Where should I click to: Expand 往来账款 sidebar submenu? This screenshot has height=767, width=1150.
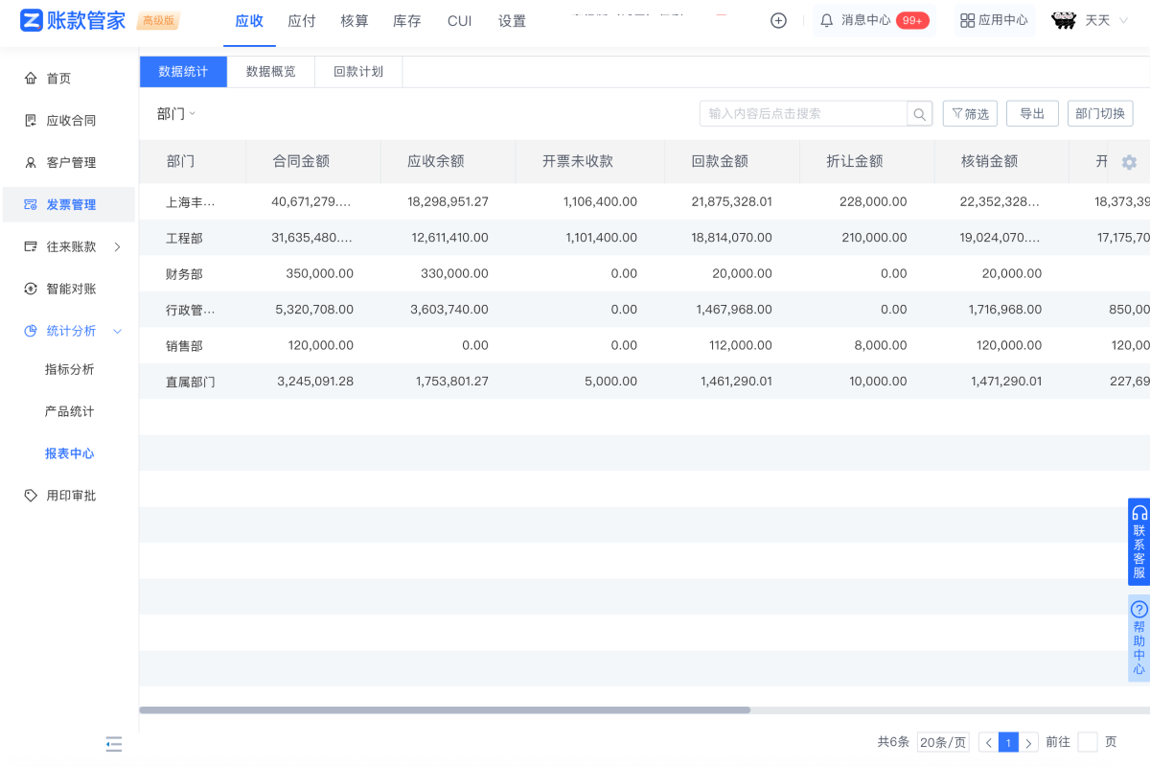[117, 246]
